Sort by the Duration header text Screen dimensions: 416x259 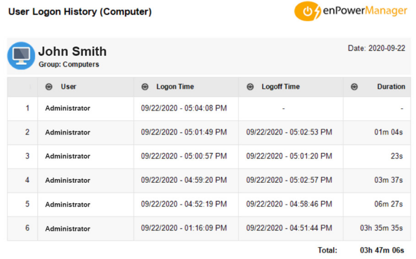[391, 87]
